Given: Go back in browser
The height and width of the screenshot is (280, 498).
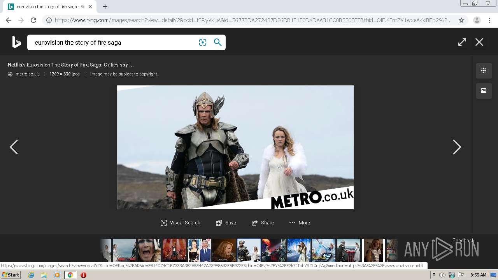Looking at the screenshot, I should 9,20.
